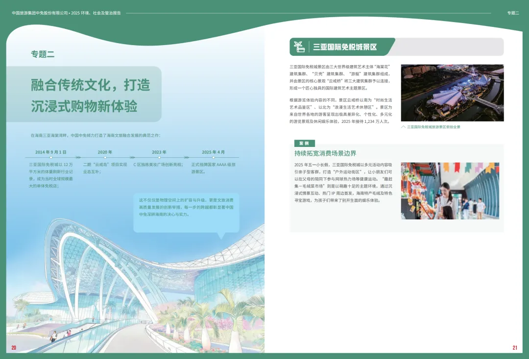This screenshot has height=359, width=529.
Task: Open the aerial night photo of the scenic area
Action: [x=452, y=93]
